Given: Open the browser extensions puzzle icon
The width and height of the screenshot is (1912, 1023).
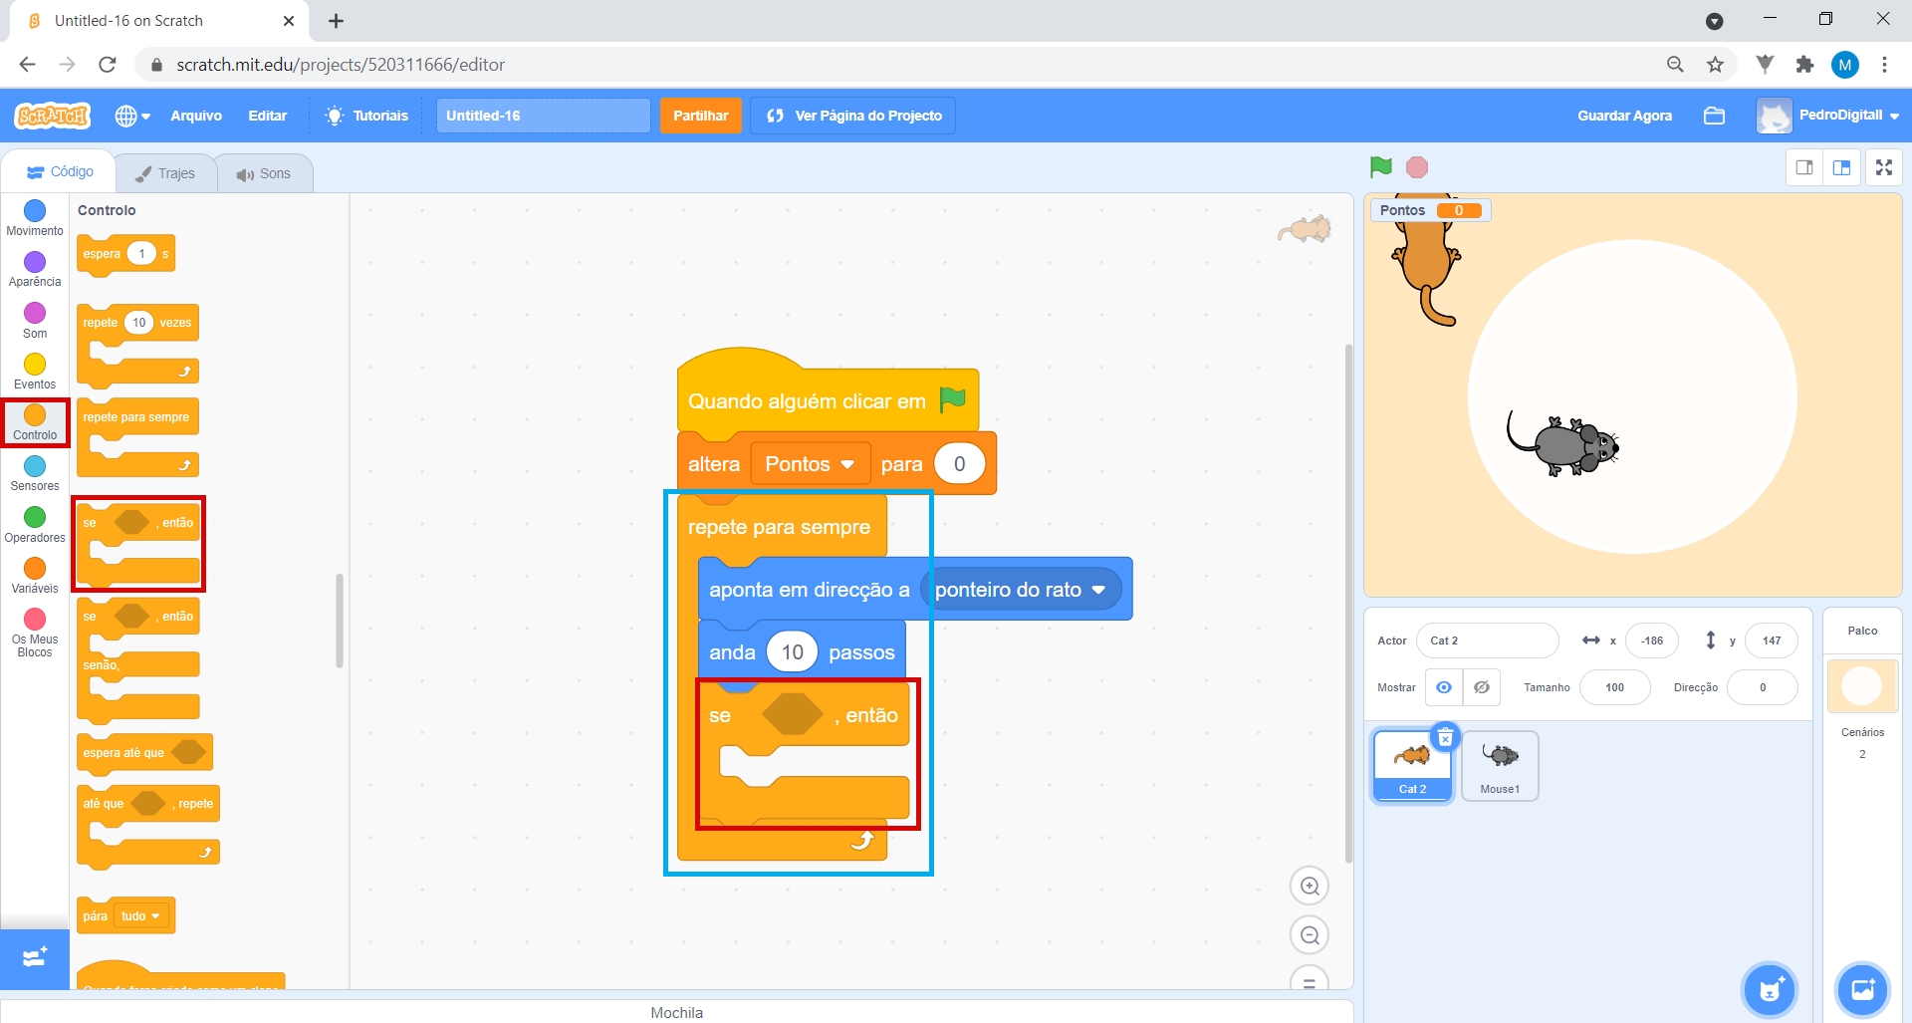Looking at the screenshot, I should point(1804,65).
